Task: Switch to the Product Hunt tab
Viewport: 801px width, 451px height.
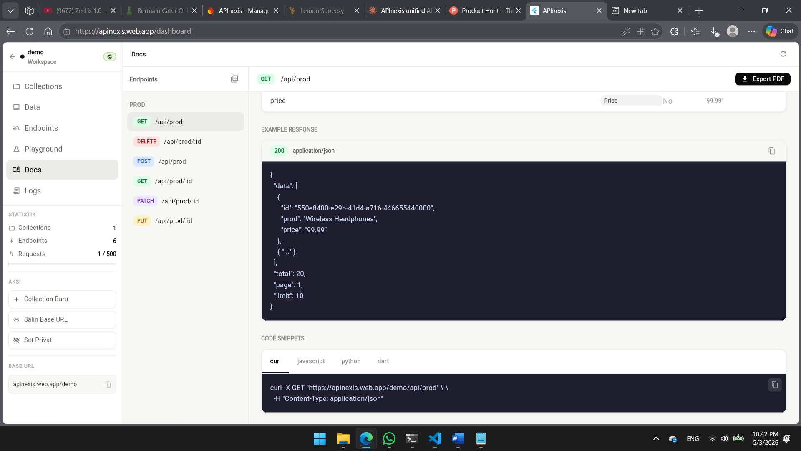Action: tap(485, 11)
